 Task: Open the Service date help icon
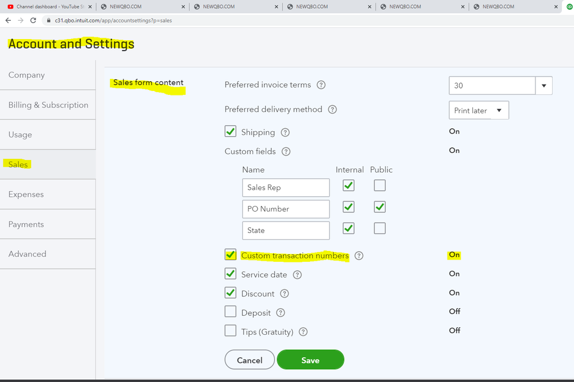[x=297, y=275]
